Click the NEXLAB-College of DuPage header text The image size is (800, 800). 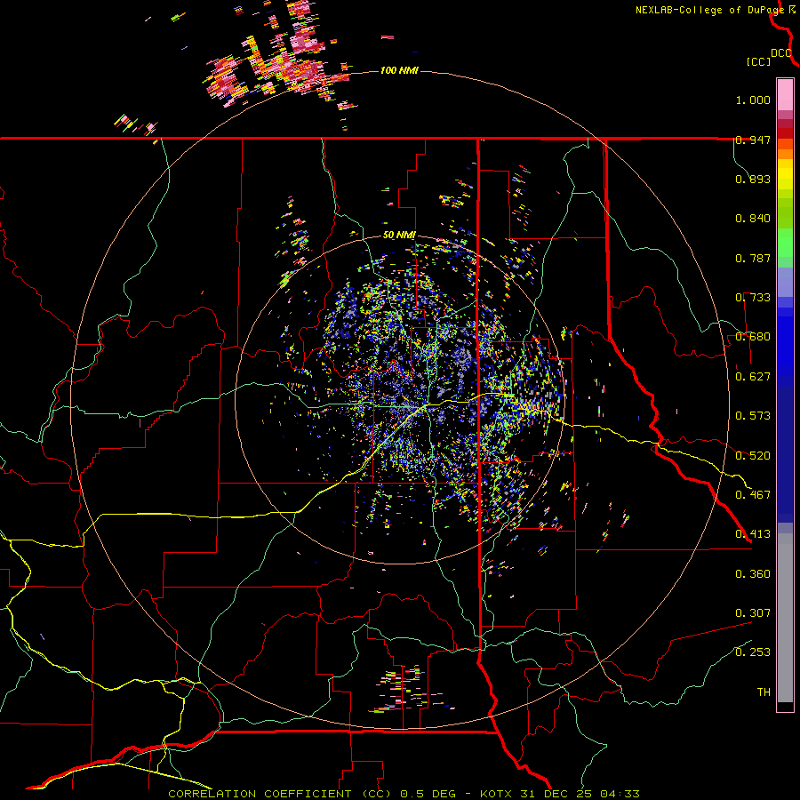pyautogui.click(x=709, y=10)
